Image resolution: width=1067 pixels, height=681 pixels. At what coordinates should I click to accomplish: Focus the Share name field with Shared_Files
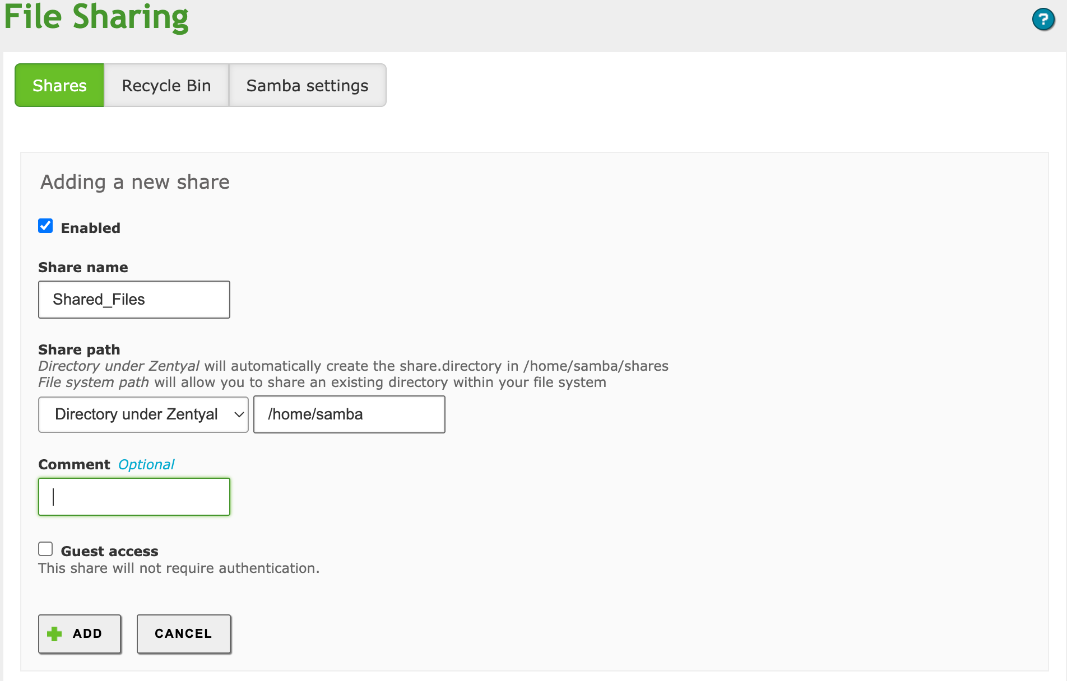click(x=134, y=300)
